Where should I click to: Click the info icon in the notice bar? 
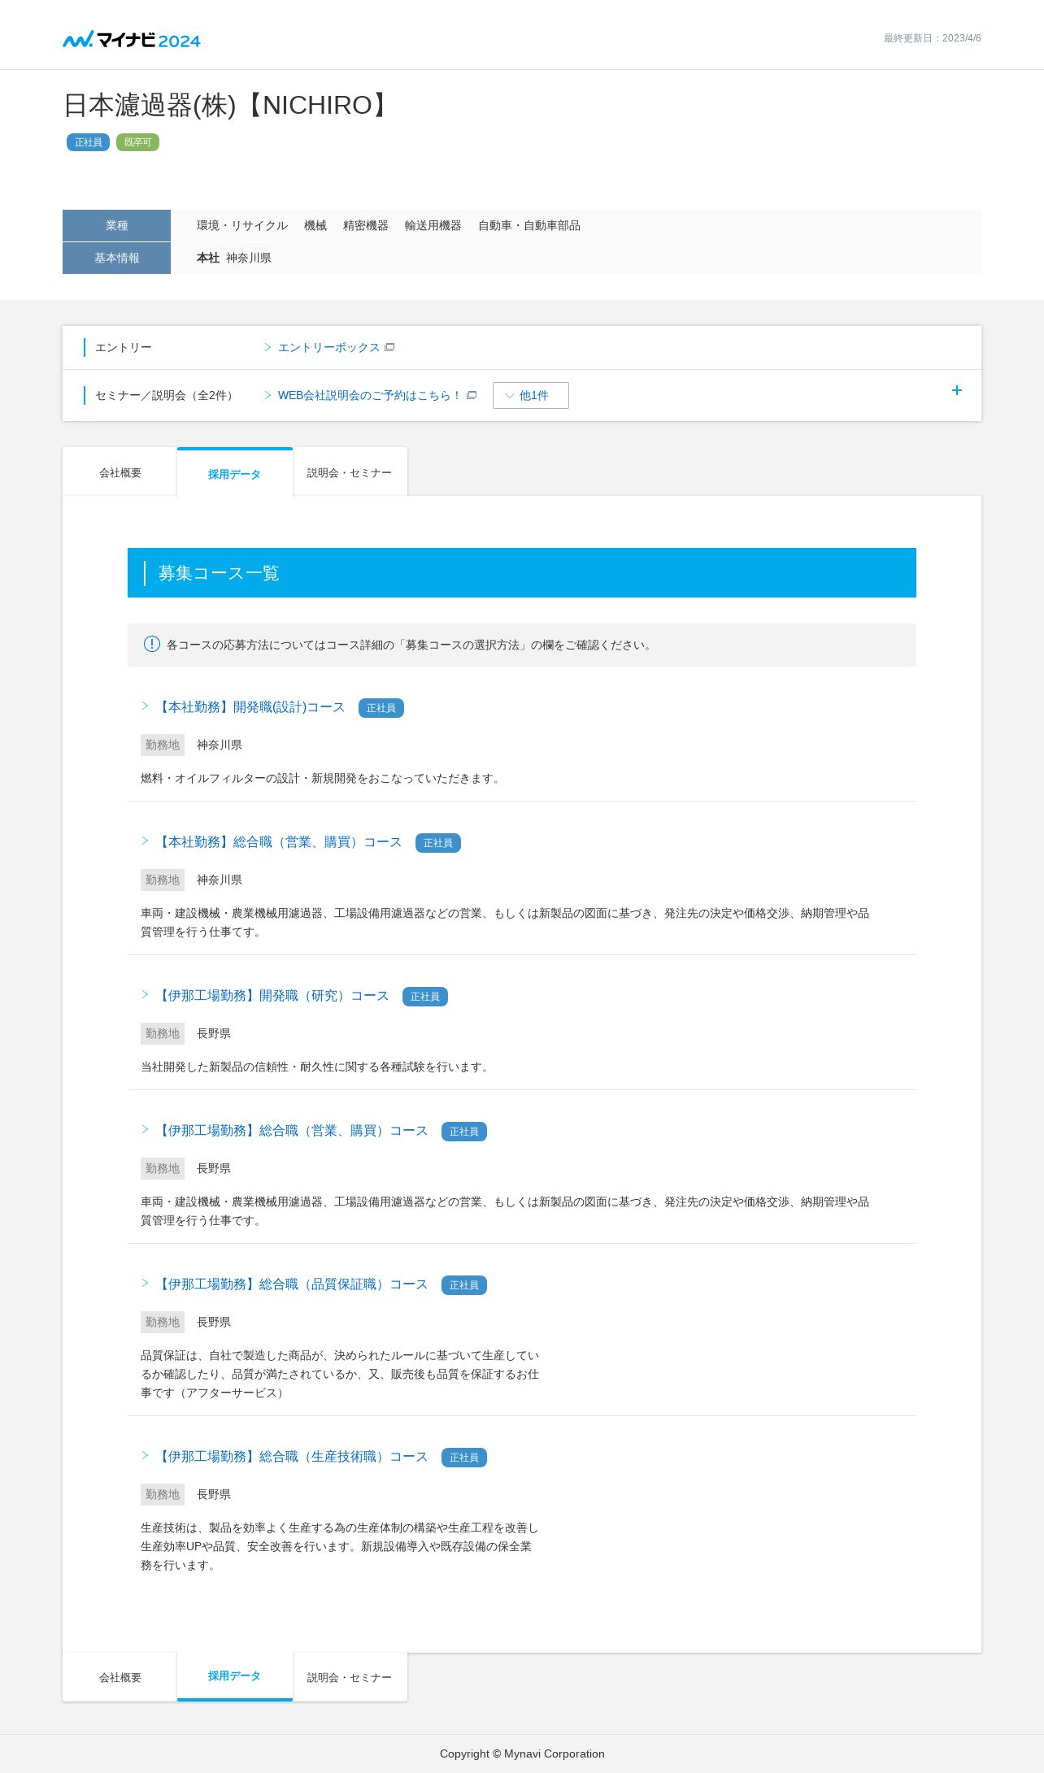[152, 644]
